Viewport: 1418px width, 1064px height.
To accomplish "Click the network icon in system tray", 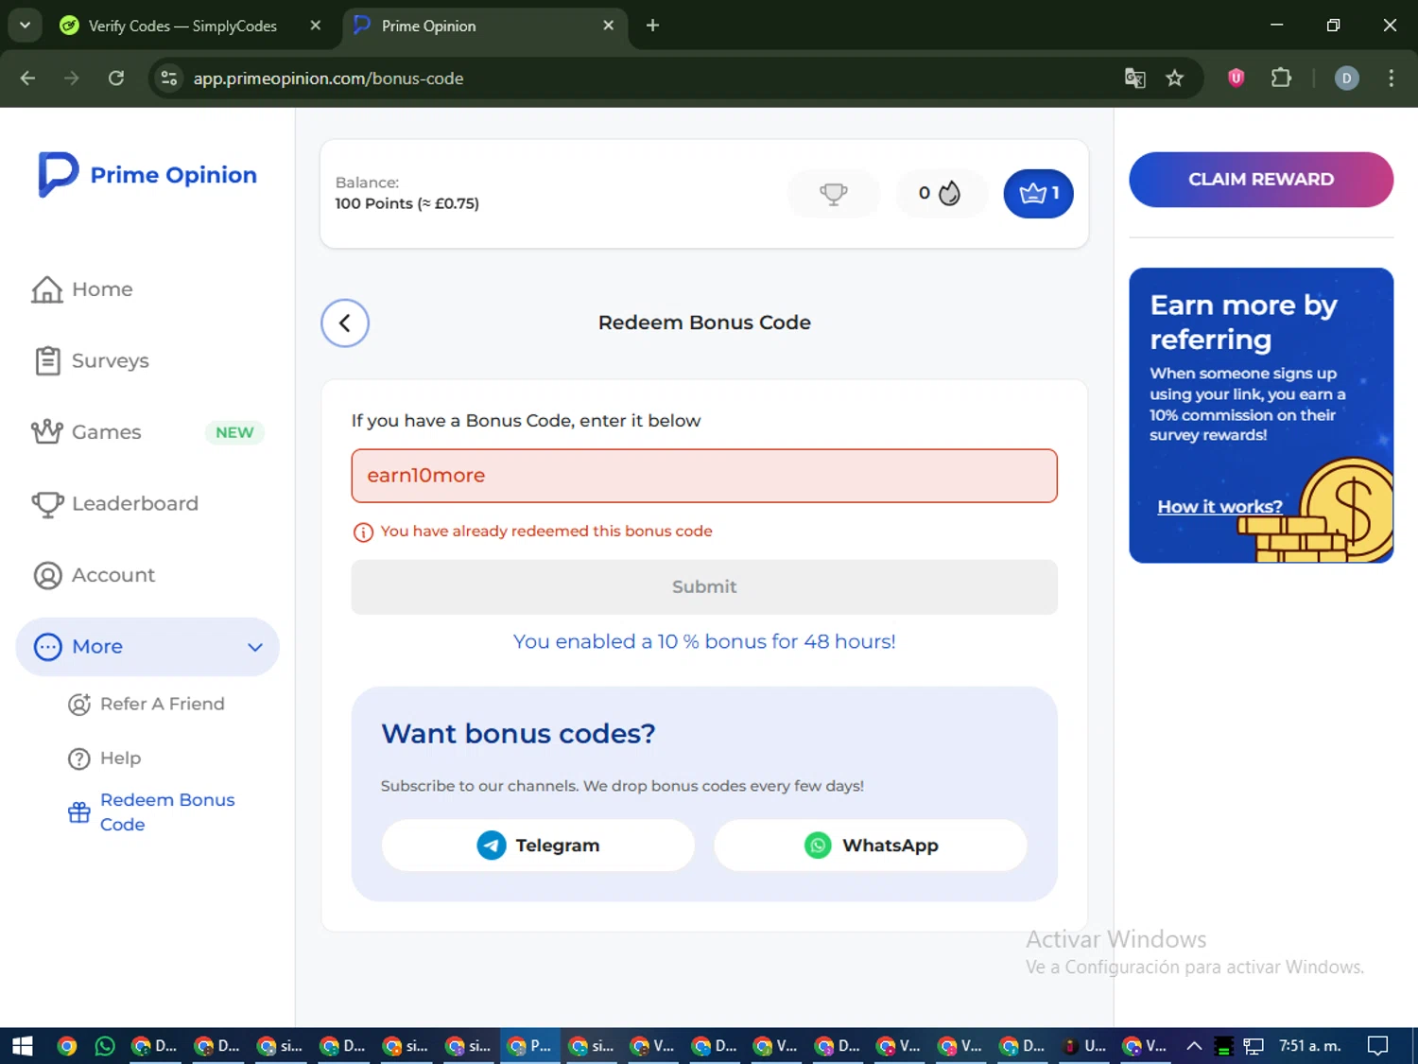I will [x=1254, y=1046].
